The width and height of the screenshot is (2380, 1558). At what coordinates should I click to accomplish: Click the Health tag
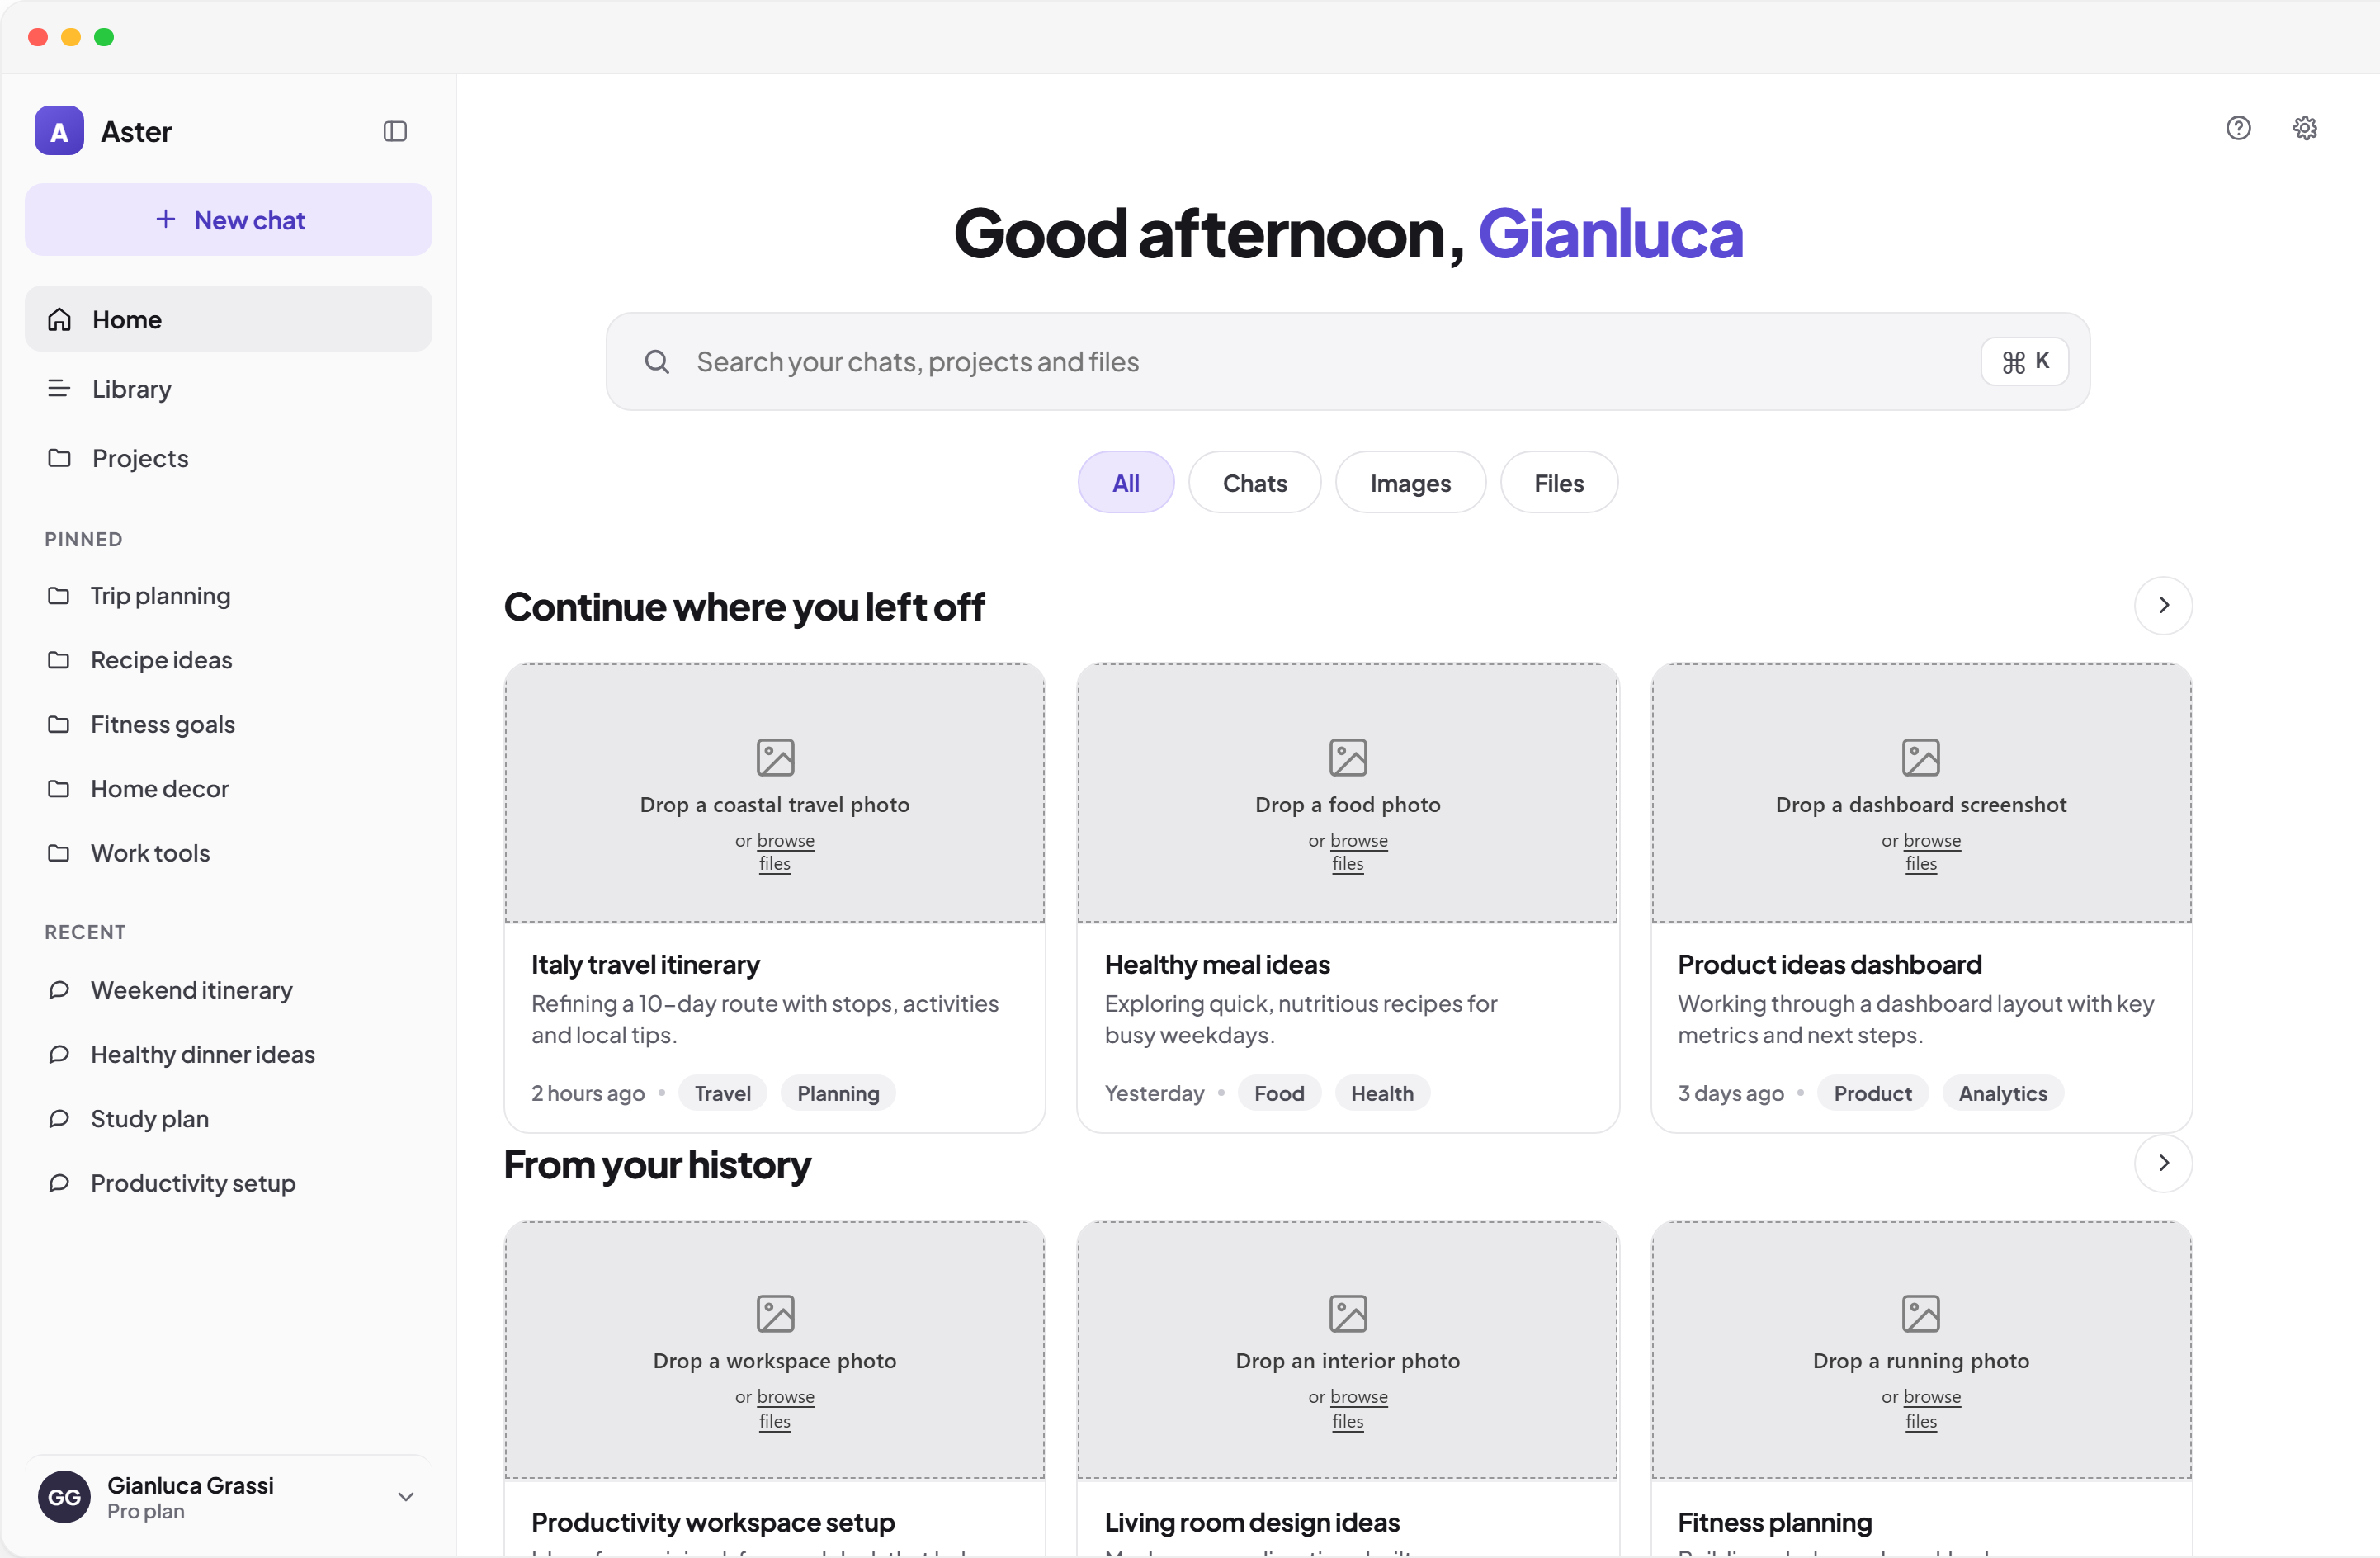[1382, 1093]
